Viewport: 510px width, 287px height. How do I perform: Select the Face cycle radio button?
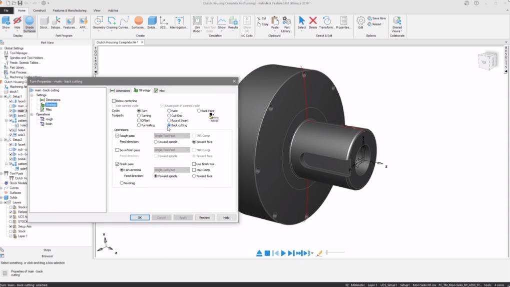pyautogui.click(x=169, y=111)
